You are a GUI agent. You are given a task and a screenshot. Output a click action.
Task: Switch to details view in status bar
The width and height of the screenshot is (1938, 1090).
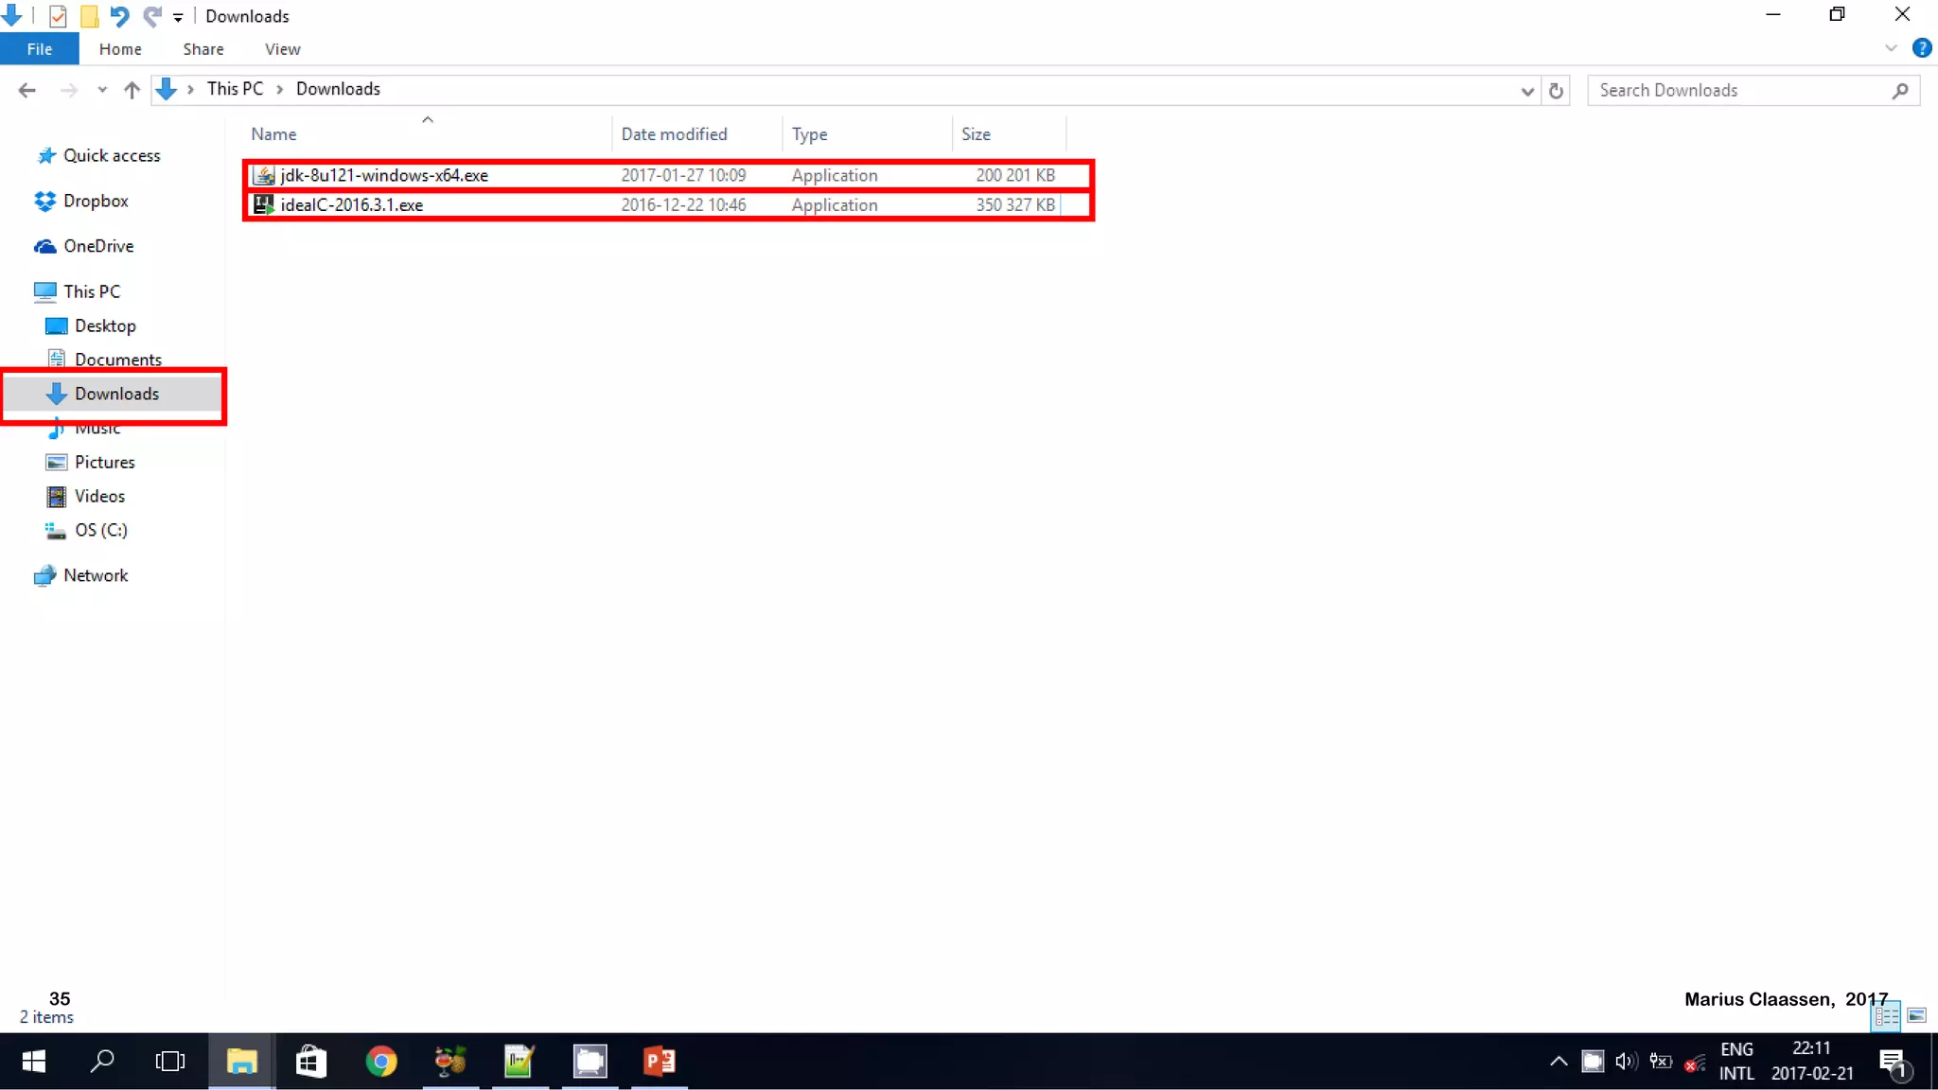(1886, 1016)
